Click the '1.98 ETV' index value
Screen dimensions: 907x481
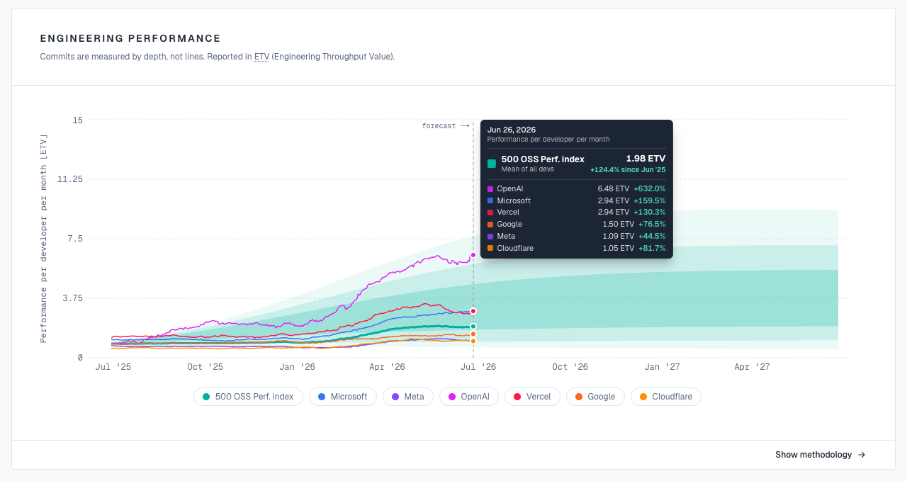646,159
